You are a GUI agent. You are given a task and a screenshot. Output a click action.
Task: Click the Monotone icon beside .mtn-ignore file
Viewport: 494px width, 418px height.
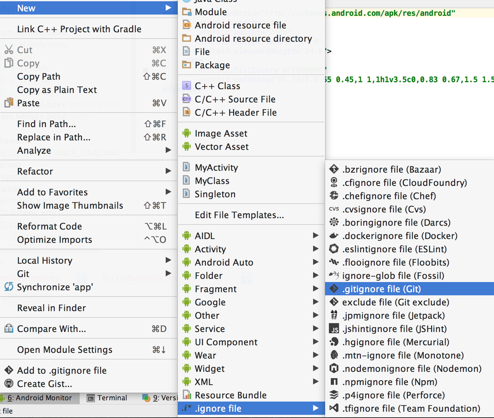(x=334, y=355)
